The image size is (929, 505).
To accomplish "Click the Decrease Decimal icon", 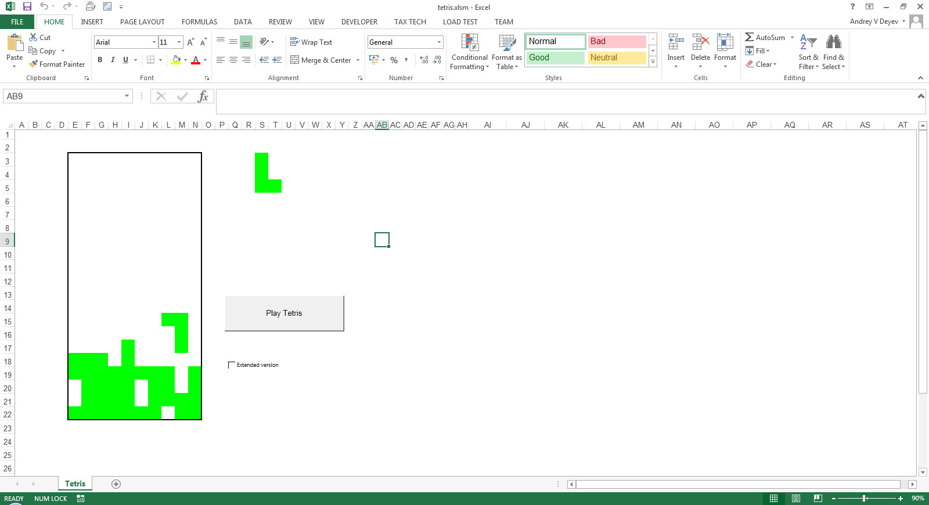I will tap(437, 60).
